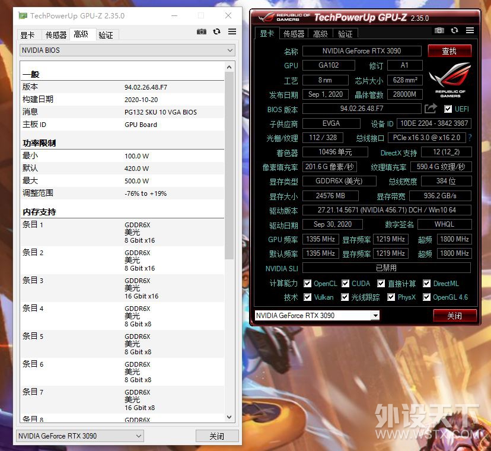491x451 pixels.
Task: Click the bus interface question mark icon
Action: tap(470, 138)
